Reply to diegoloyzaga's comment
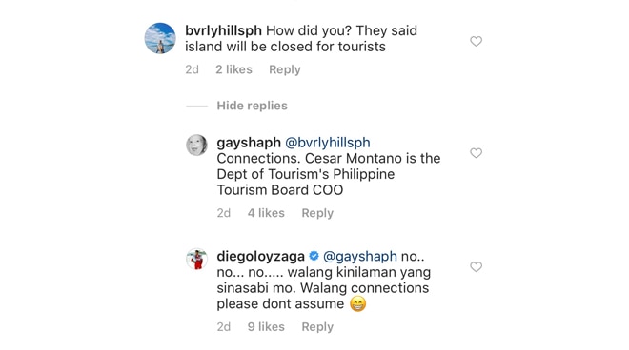This screenshot has height=350, width=629. pyautogui.click(x=317, y=327)
